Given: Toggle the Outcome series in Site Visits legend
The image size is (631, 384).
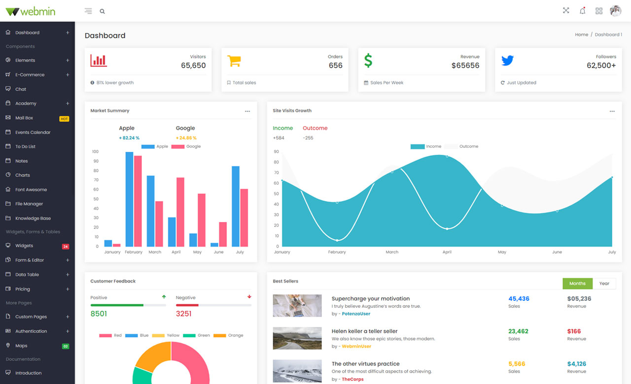Looking at the screenshot, I should [x=461, y=146].
